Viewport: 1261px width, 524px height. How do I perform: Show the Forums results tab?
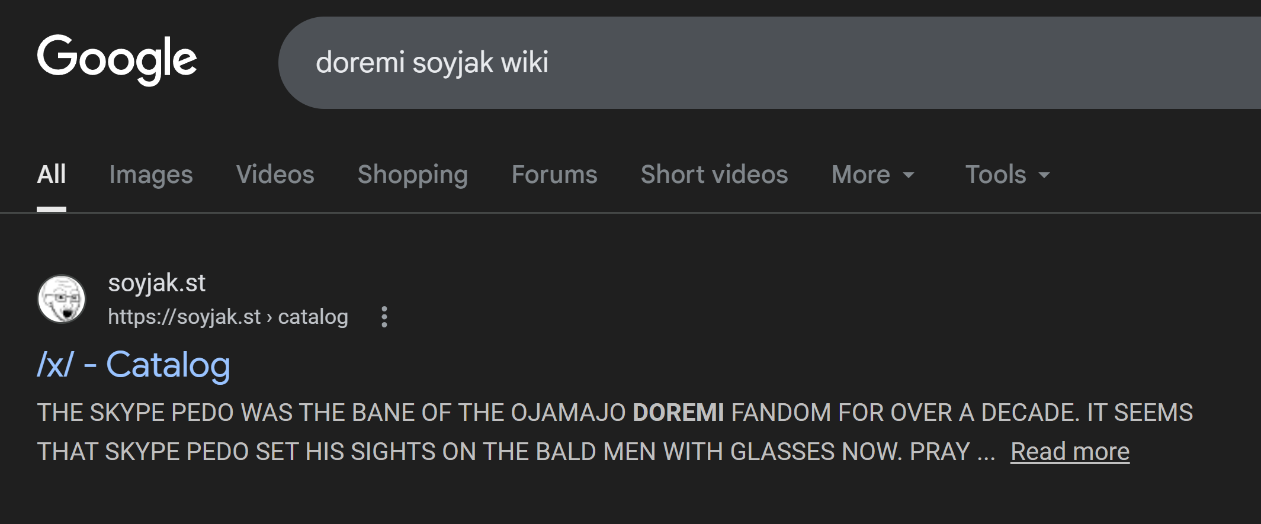[x=554, y=175]
